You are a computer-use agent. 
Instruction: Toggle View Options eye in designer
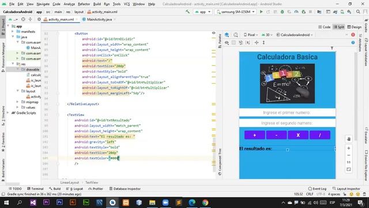[227, 42]
